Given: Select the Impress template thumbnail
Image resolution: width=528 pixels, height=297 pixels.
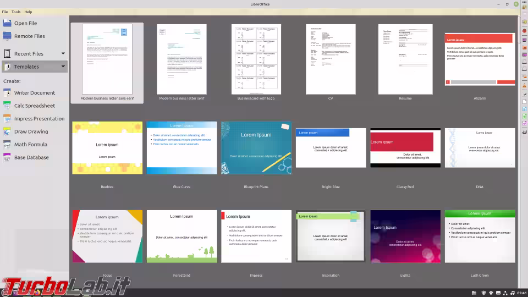Looking at the screenshot, I should coord(256,237).
